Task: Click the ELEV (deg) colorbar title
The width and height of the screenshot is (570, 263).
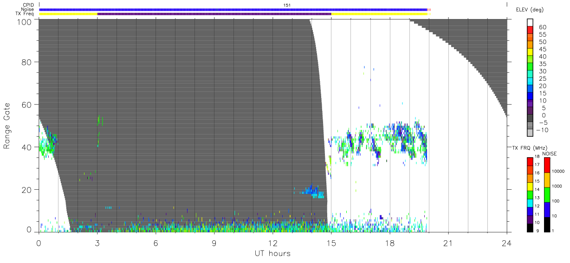Action: point(530,9)
